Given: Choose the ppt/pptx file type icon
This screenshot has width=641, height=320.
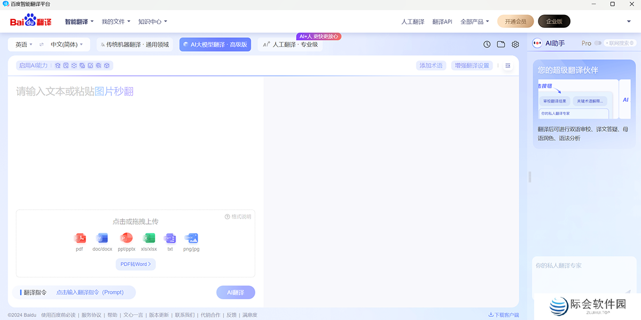Looking at the screenshot, I should [x=126, y=239].
